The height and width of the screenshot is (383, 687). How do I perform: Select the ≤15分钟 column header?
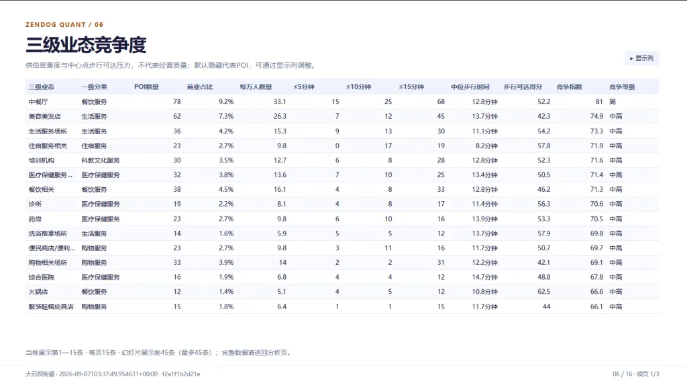tap(411, 87)
